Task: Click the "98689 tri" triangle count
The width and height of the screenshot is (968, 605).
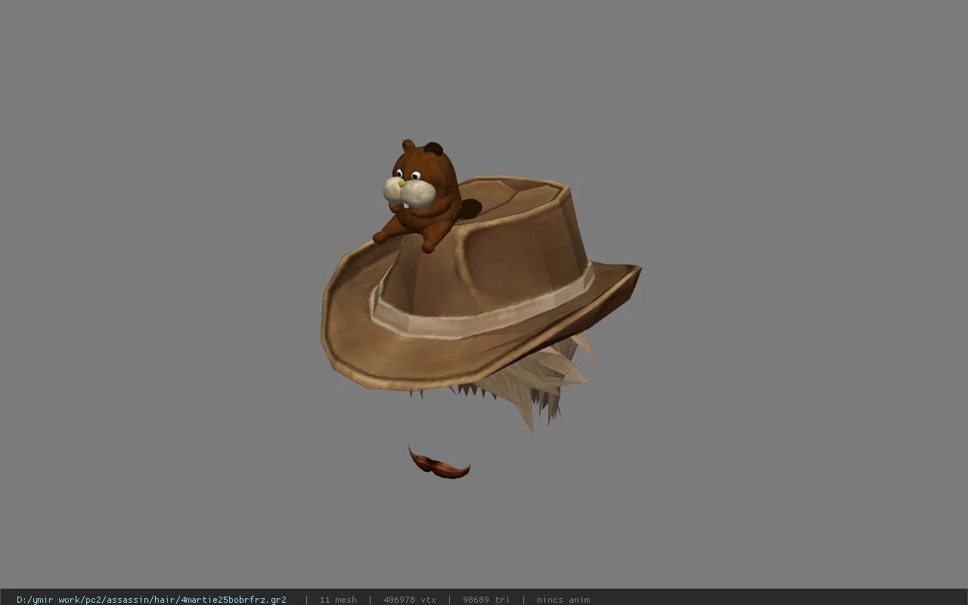Action: coord(486,600)
